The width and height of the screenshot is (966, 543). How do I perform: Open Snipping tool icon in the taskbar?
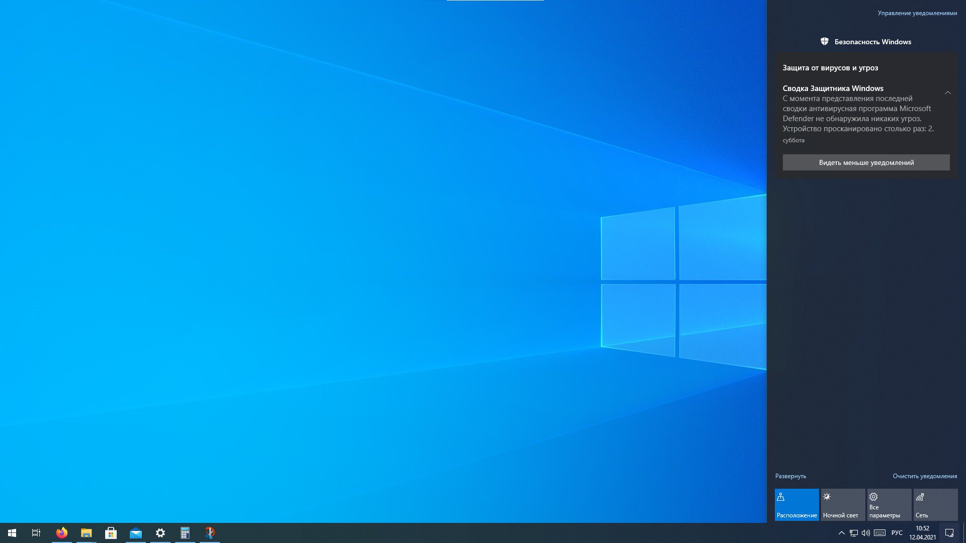210,533
